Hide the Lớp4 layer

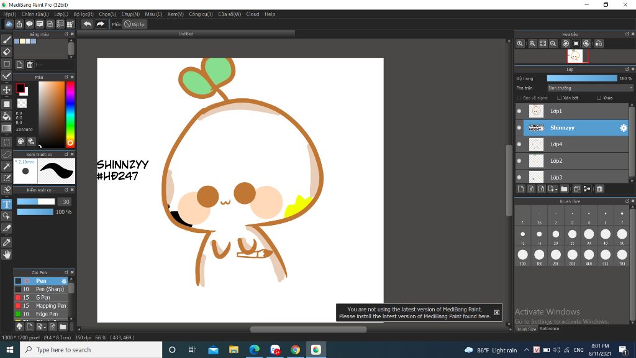coord(519,144)
